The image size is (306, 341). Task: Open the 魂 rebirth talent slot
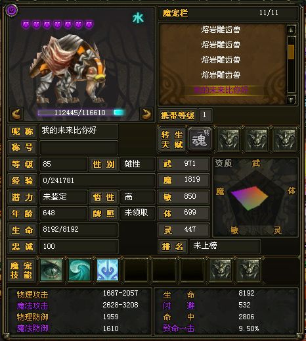(200, 140)
